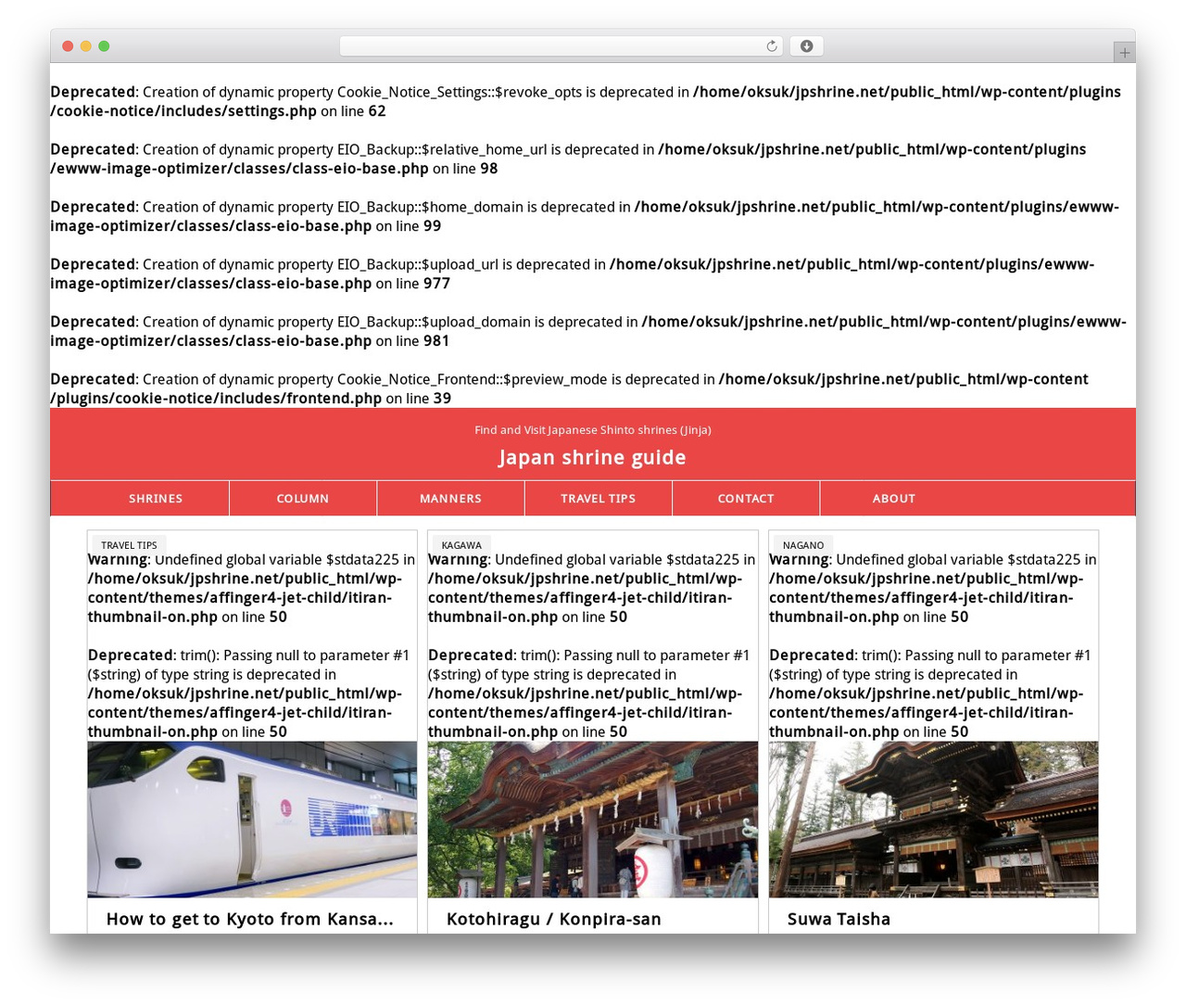Image resolution: width=1186 pixels, height=1005 pixels.
Task: Click the trim() deprecated notice in the NAGANO card
Action: [931, 693]
